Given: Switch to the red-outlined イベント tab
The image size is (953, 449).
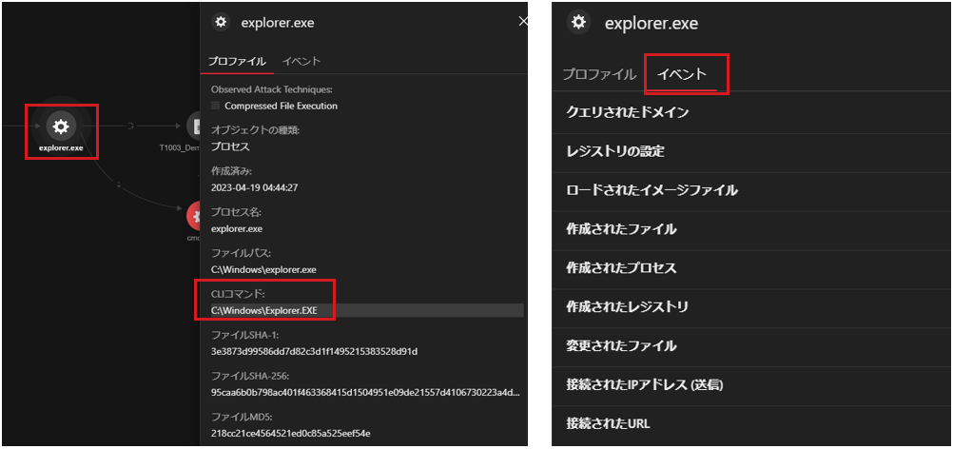Looking at the screenshot, I should (x=686, y=74).
